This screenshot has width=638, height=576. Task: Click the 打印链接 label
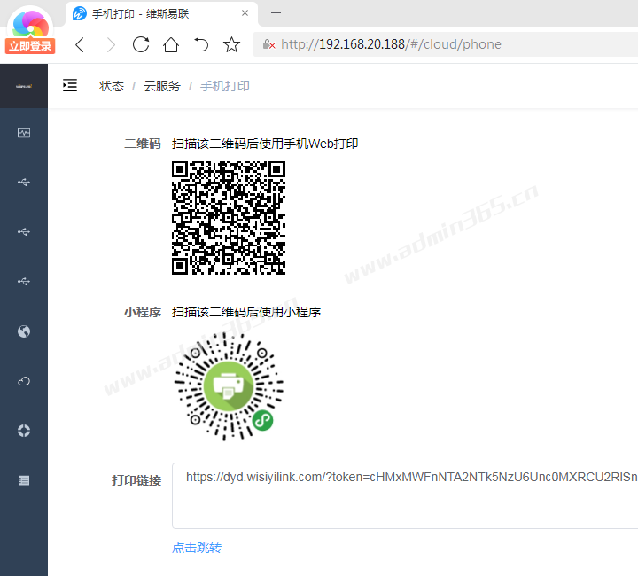[x=136, y=480]
